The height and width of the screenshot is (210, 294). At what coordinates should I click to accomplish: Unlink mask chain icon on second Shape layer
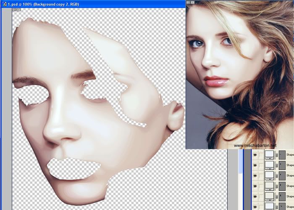point(276,165)
